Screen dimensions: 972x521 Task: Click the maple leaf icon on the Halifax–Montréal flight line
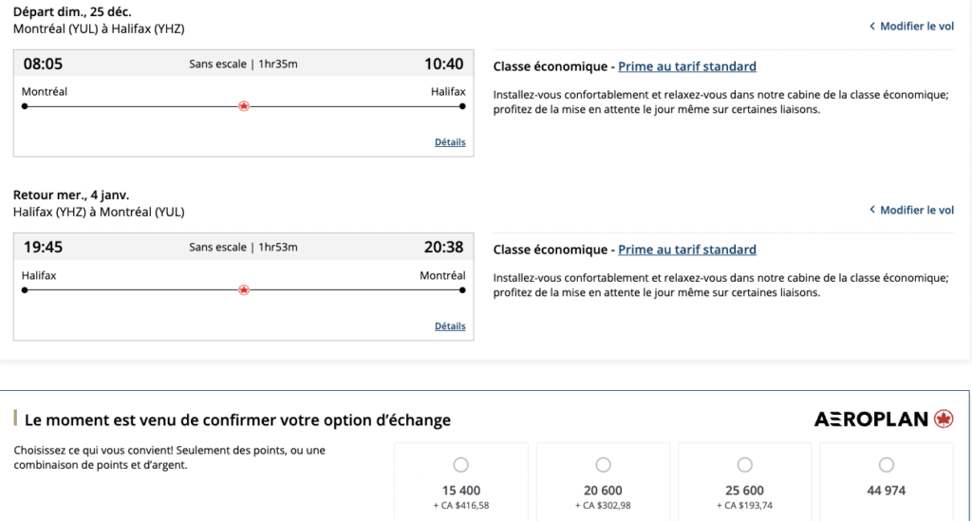pyautogui.click(x=244, y=289)
